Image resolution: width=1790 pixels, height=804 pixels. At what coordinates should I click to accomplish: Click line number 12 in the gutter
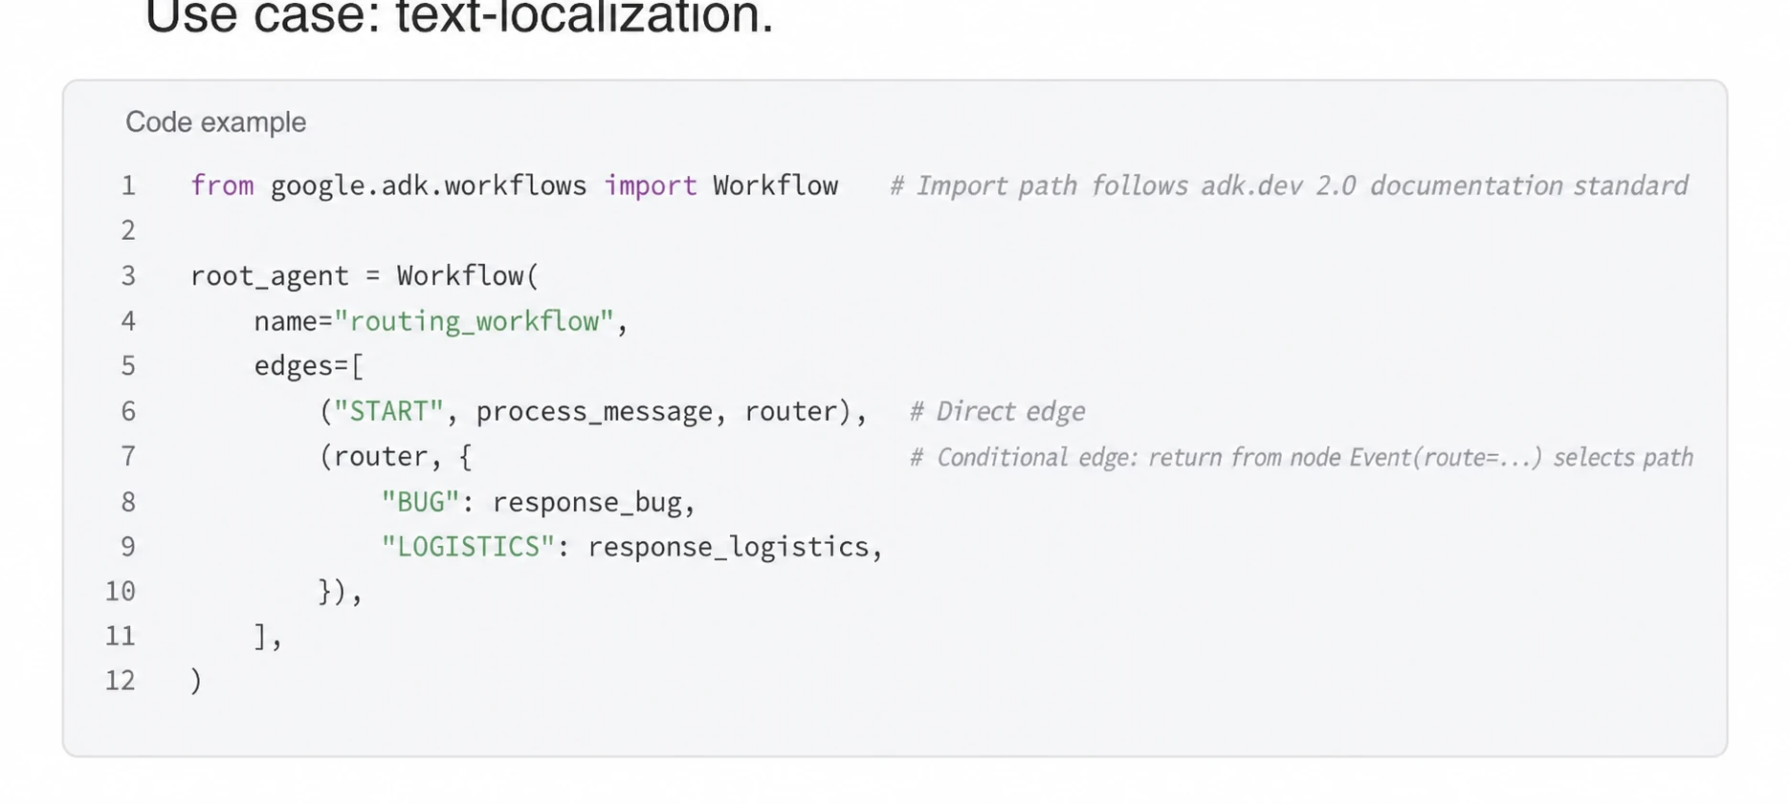pyautogui.click(x=121, y=682)
